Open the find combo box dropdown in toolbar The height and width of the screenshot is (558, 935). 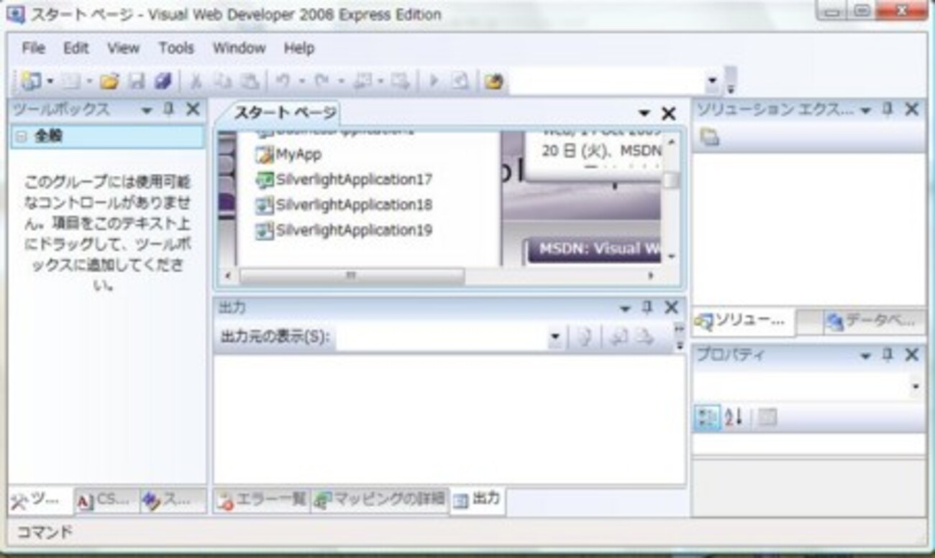(712, 82)
